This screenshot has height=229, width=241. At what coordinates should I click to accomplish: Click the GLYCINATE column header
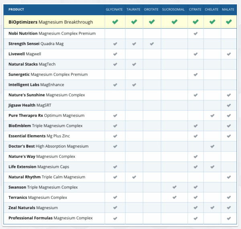[114, 10]
